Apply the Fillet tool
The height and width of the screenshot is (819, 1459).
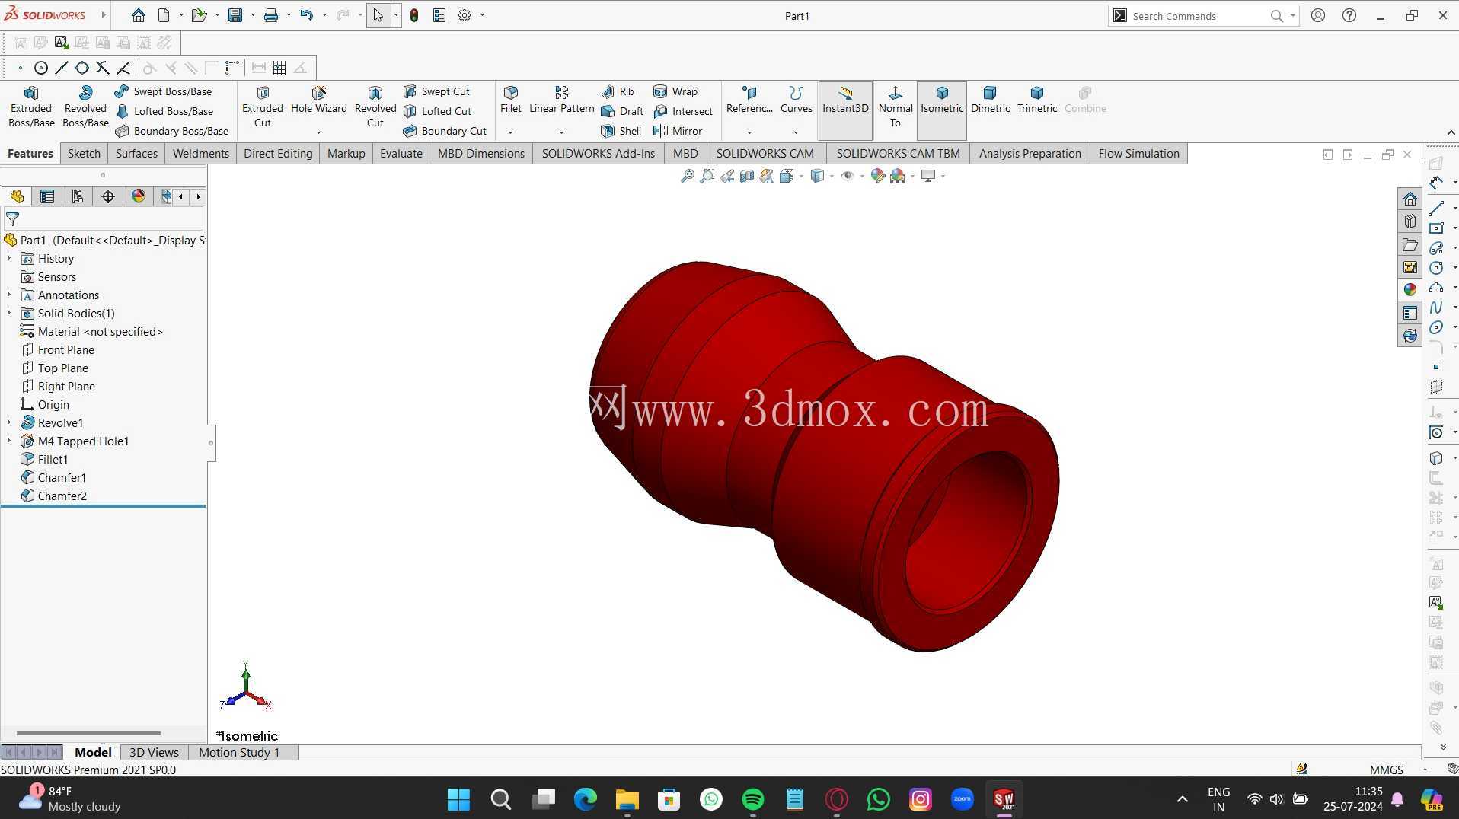[x=511, y=100]
